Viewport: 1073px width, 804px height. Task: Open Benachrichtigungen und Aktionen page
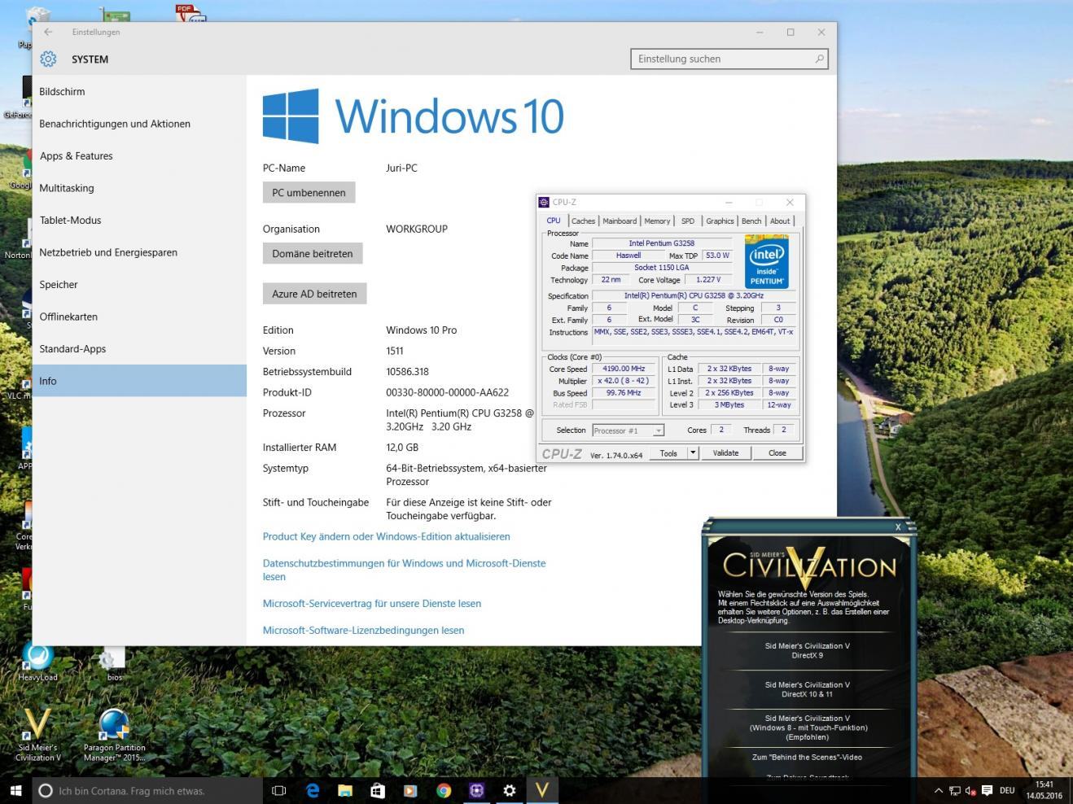[139, 124]
